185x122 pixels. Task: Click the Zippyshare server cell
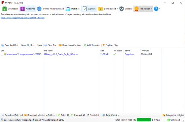coord(129,54)
